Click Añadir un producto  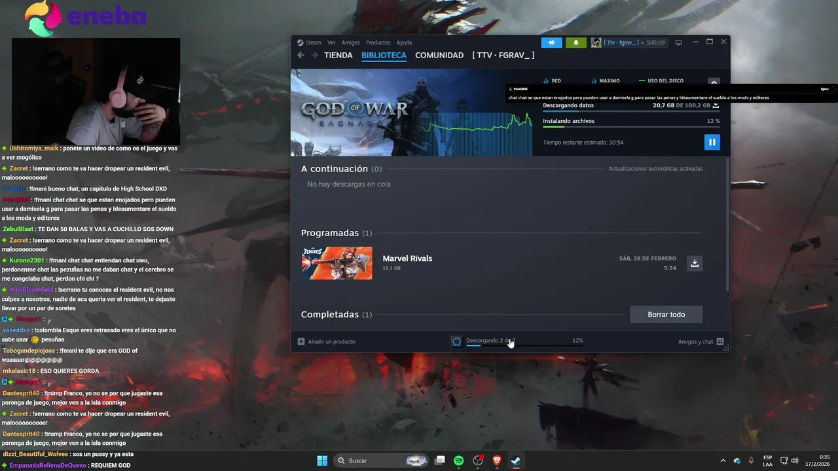click(332, 341)
